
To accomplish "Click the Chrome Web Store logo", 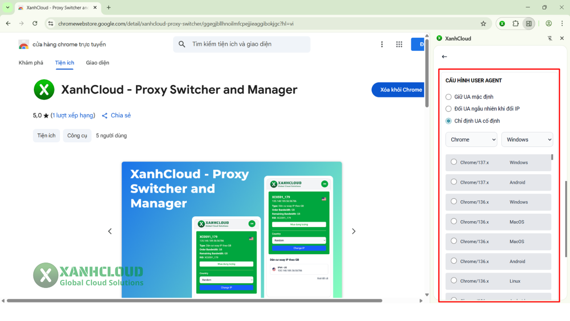I will click(x=24, y=45).
